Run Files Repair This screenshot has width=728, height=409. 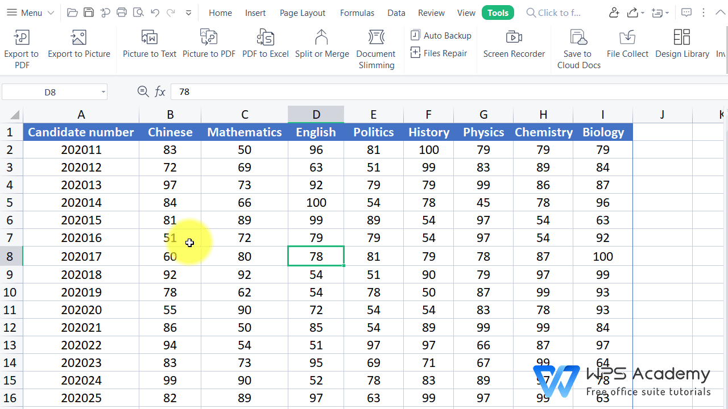click(x=441, y=53)
